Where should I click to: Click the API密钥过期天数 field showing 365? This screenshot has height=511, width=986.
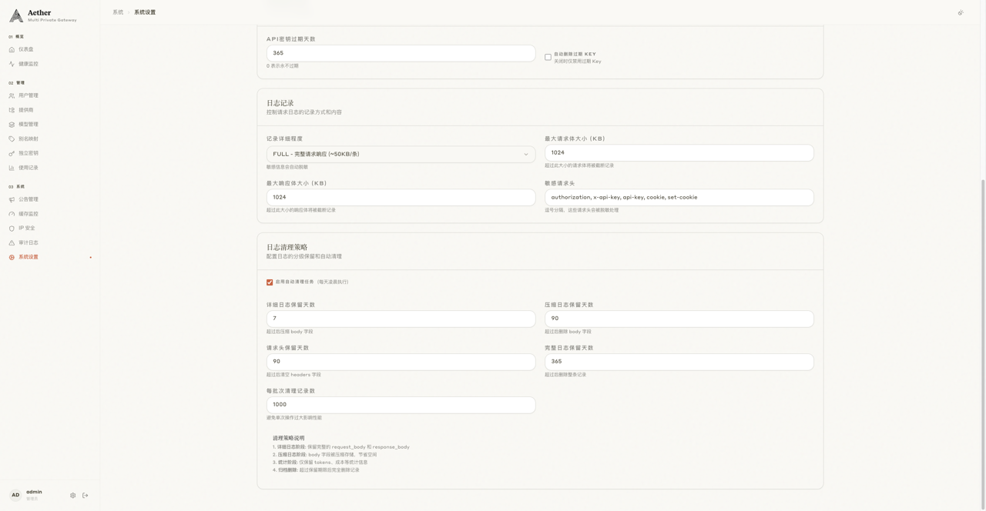pyautogui.click(x=401, y=53)
